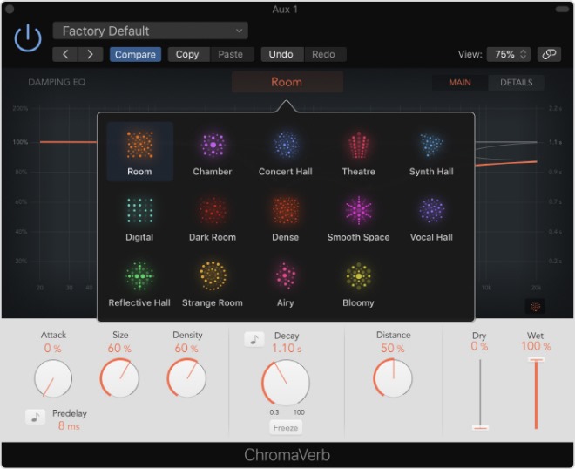
Task: Choose the Reflective Hall reverb icon
Action: coord(139,276)
